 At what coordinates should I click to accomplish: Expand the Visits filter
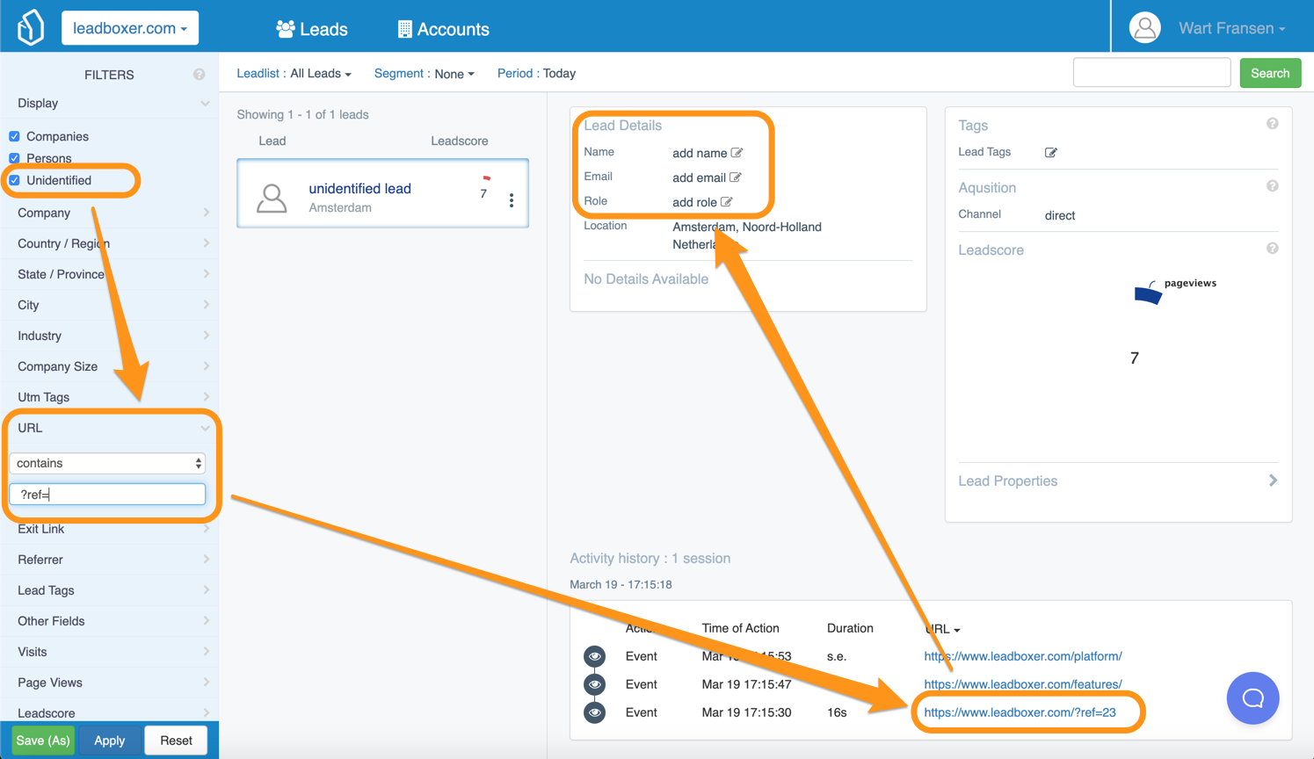coord(109,652)
